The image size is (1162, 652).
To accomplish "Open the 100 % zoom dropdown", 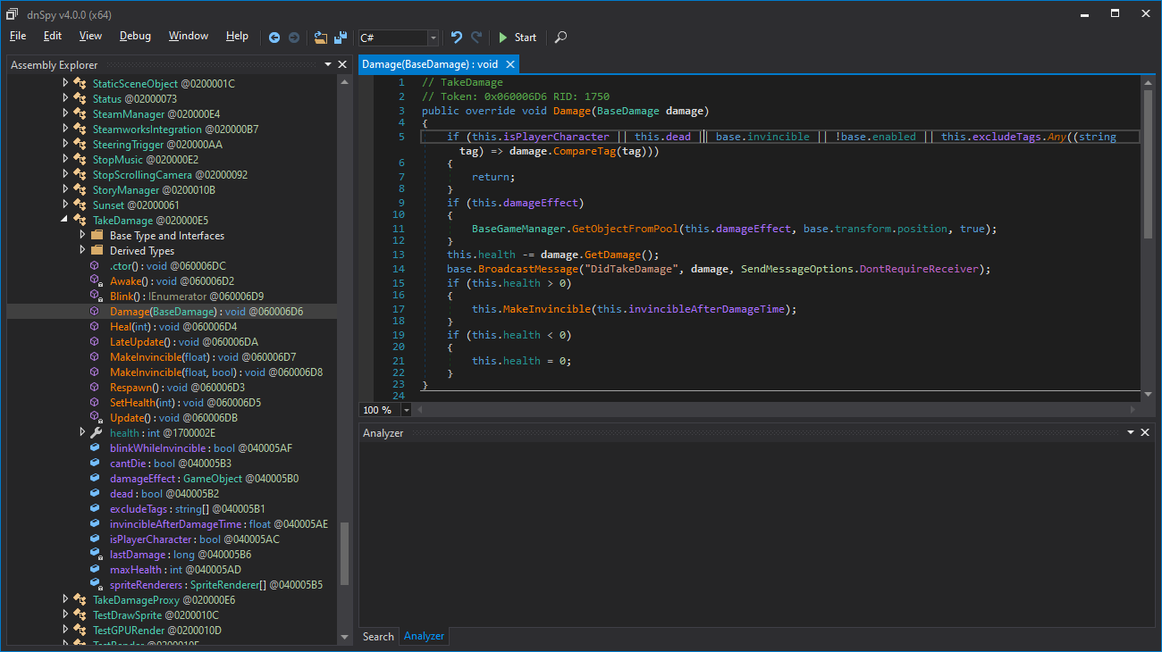I will click(x=407, y=410).
